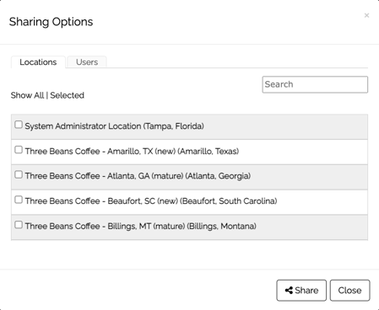This screenshot has width=379, height=310.
Task: Select the Atlanta, GA (mature) checkbox
Action: click(19, 174)
